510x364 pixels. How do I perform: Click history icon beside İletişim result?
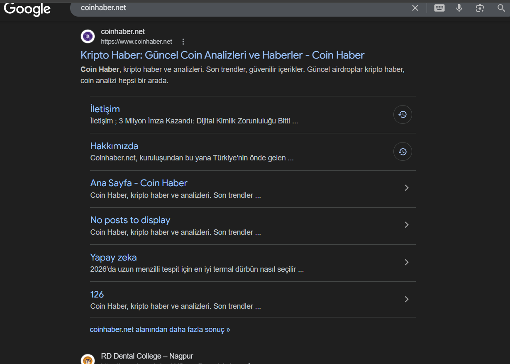[403, 115]
